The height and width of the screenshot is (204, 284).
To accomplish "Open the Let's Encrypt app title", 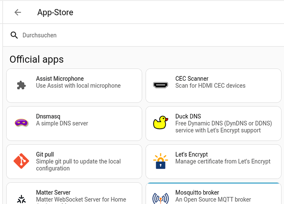I will pyautogui.click(x=191, y=154).
